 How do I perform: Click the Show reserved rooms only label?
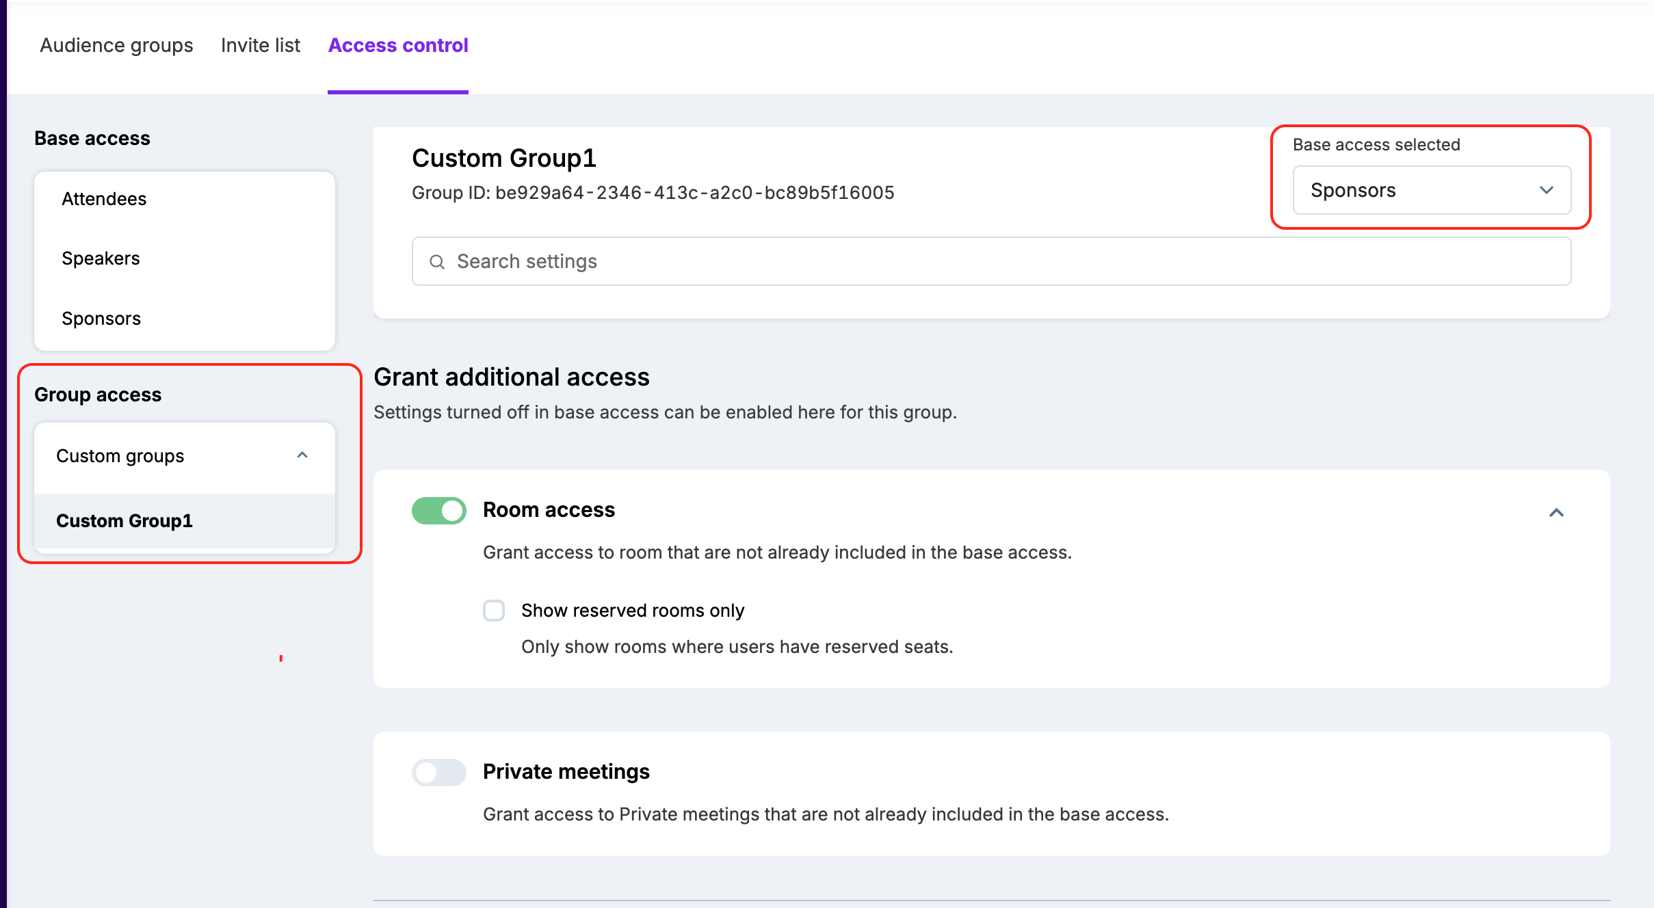632,611
